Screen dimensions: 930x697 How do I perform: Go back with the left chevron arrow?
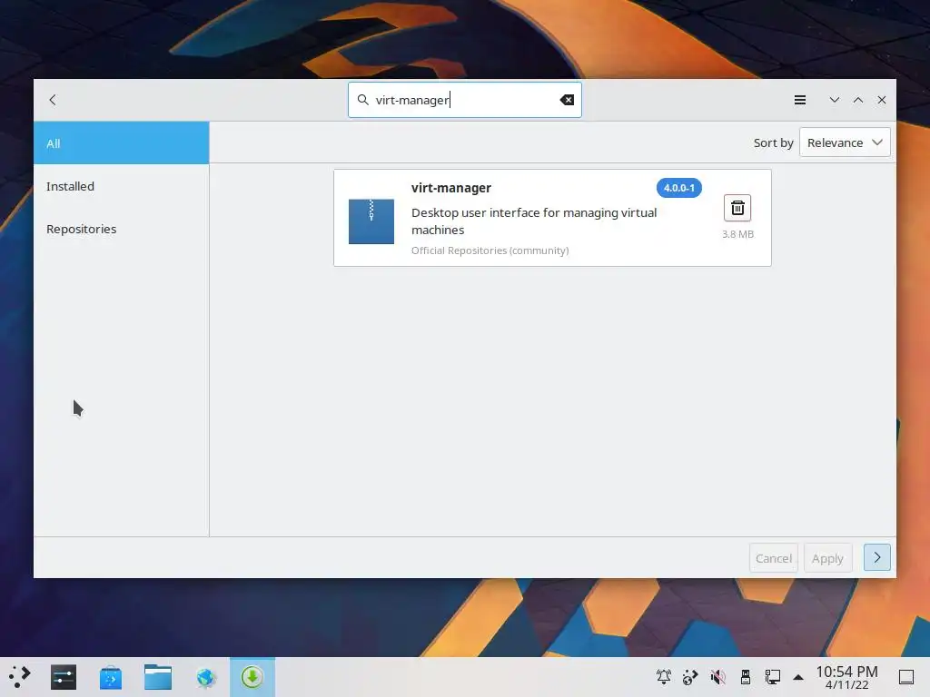[53, 100]
